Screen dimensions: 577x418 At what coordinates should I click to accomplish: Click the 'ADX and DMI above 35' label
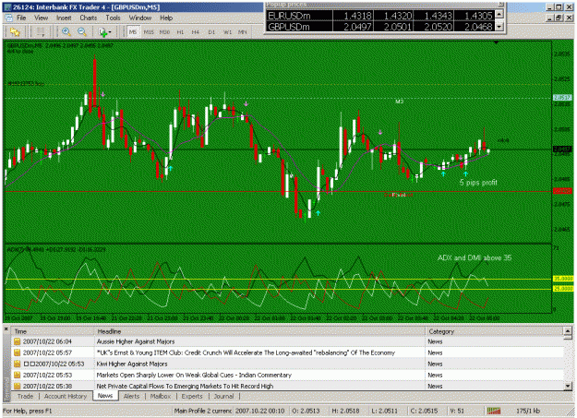[475, 257]
